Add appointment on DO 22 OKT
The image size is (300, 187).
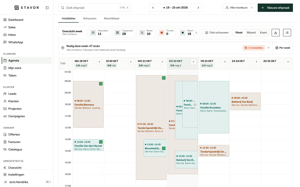pos(193,62)
